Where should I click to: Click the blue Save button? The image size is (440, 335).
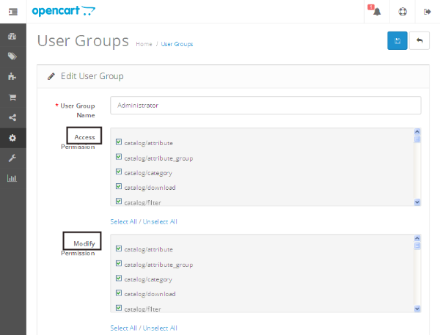pyautogui.click(x=397, y=40)
